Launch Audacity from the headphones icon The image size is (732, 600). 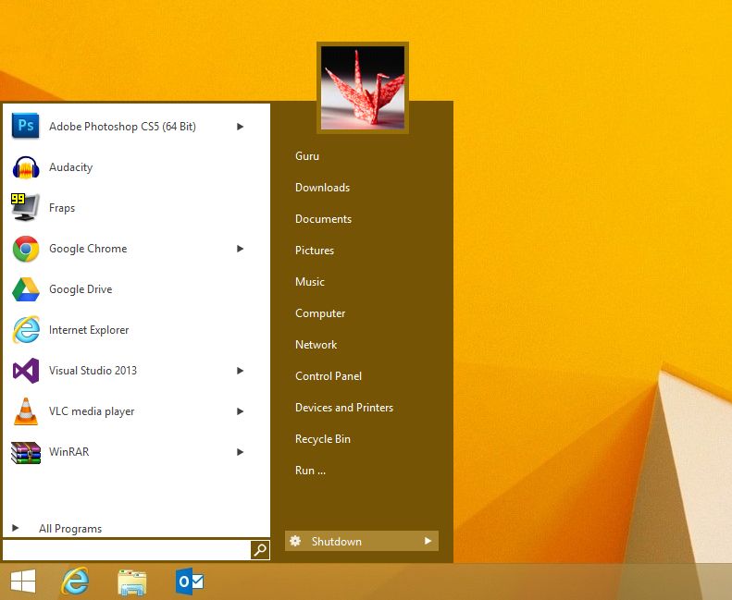[25, 167]
